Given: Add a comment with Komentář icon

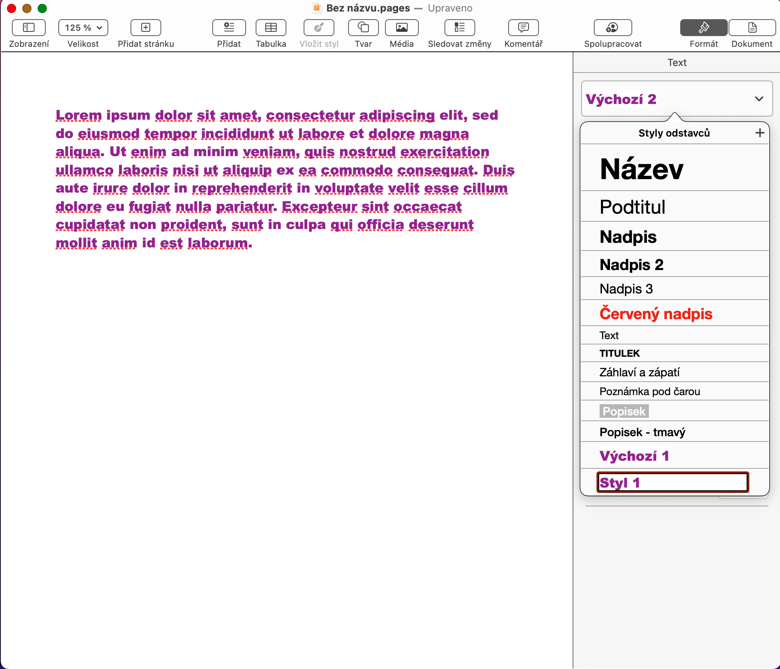Looking at the screenshot, I should coord(523,28).
